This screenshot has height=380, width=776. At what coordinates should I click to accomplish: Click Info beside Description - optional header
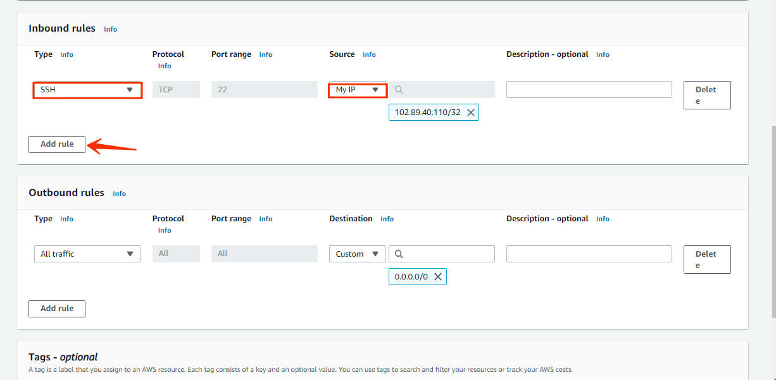[603, 54]
